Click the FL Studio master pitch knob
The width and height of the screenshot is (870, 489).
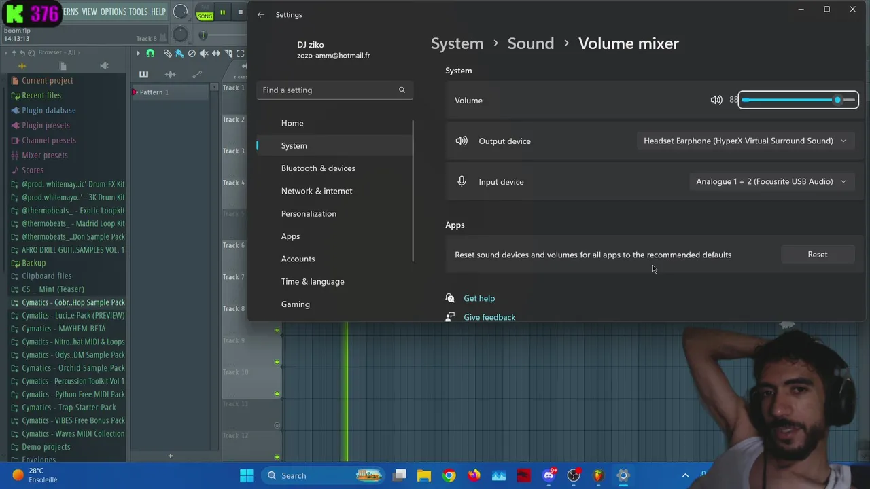coord(180,34)
